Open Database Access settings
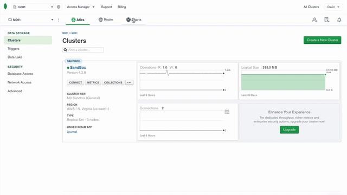 20,74
